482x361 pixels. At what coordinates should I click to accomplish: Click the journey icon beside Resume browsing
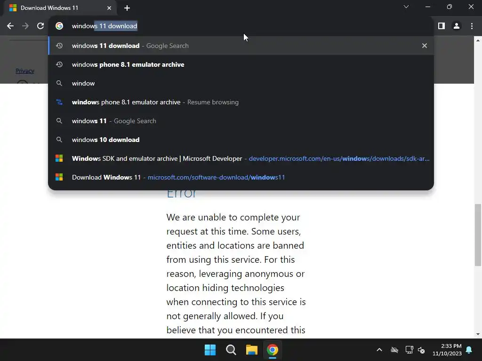pyautogui.click(x=59, y=102)
